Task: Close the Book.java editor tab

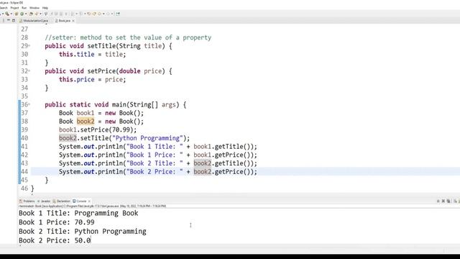Action: 73,21
